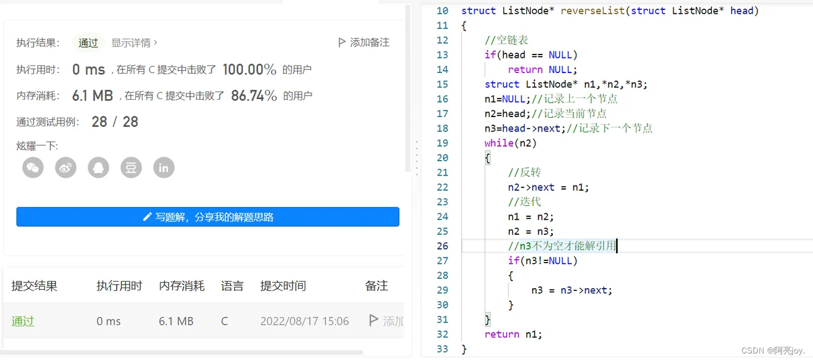Click line n2->next = n1;

point(549,187)
